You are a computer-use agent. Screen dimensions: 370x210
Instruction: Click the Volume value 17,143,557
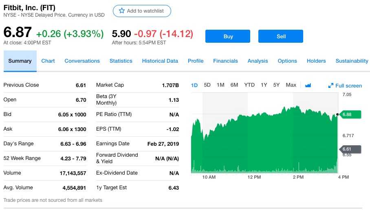(x=73, y=173)
